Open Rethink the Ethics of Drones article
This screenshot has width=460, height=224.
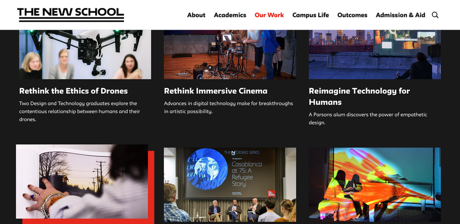(73, 91)
